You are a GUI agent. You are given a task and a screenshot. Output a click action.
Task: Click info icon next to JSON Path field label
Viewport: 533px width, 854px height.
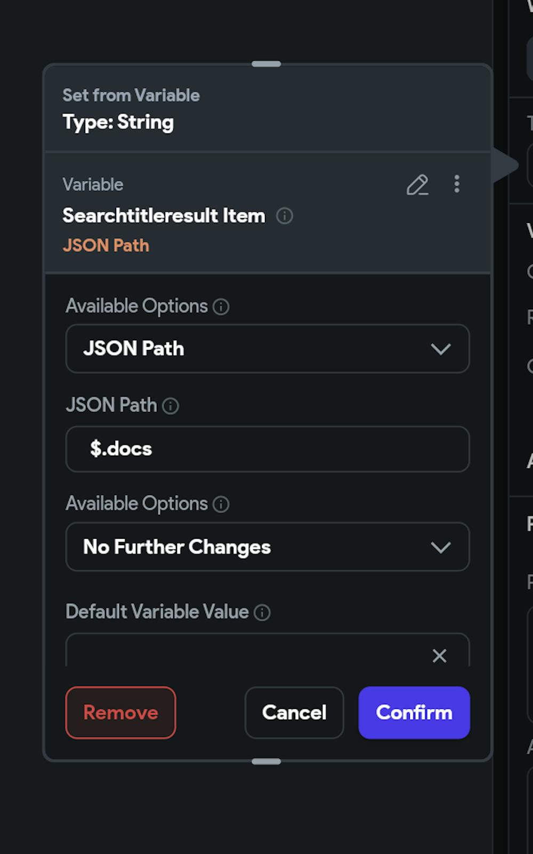(x=171, y=406)
